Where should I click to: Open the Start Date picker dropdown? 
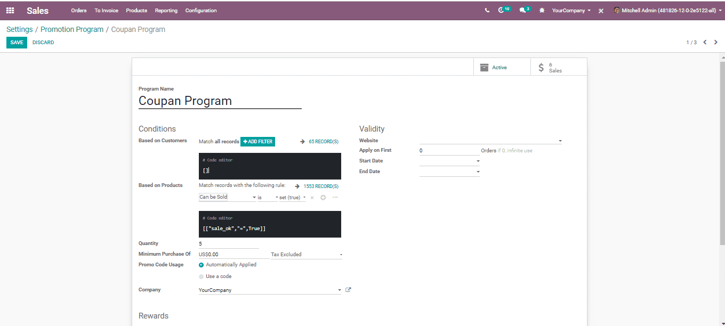(449, 161)
